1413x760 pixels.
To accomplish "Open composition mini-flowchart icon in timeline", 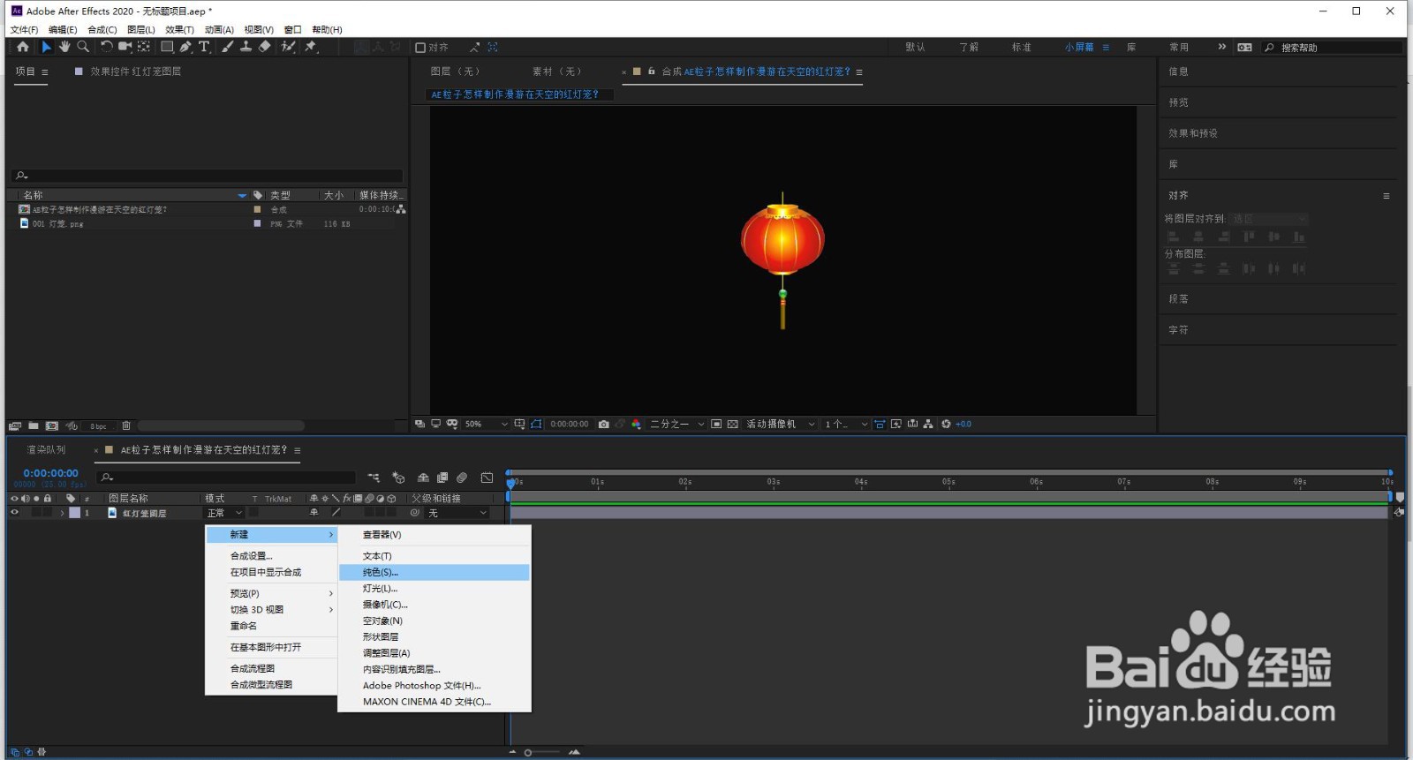I will point(374,478).
